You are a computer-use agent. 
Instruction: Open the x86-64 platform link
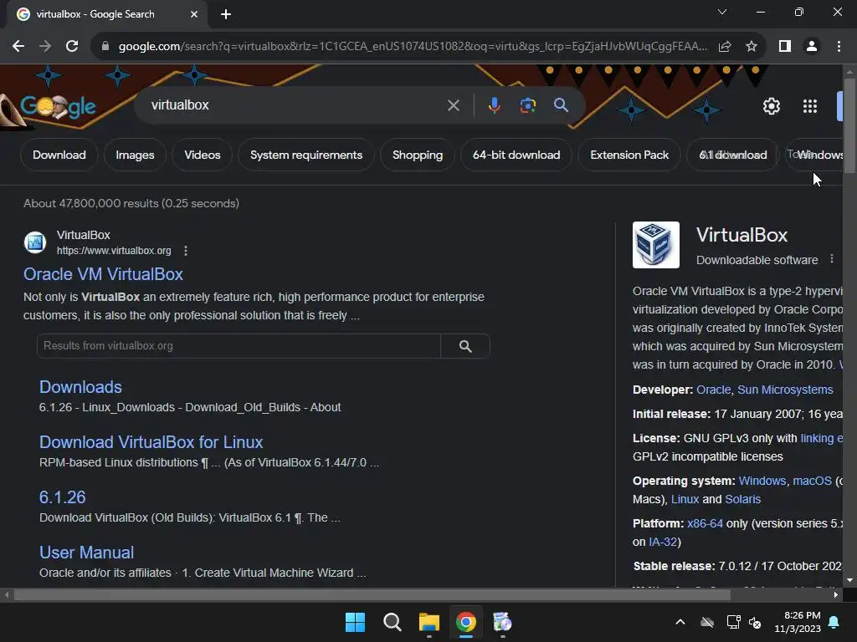coord(705,523)
